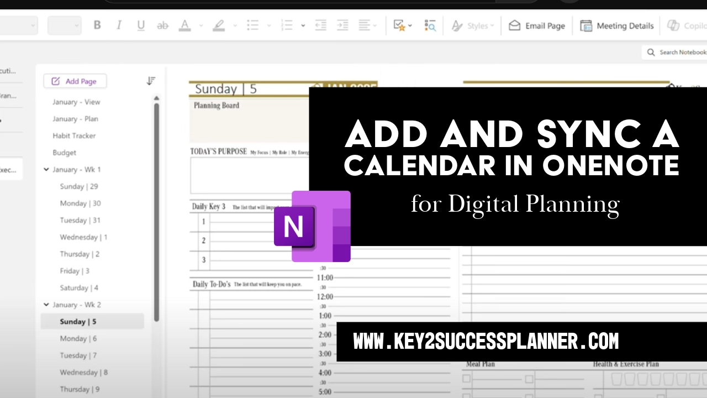Click in the Search Notebooks field
Image resolution: width=707 pixels, height=398 pixels.
click(x=675, y=52)
